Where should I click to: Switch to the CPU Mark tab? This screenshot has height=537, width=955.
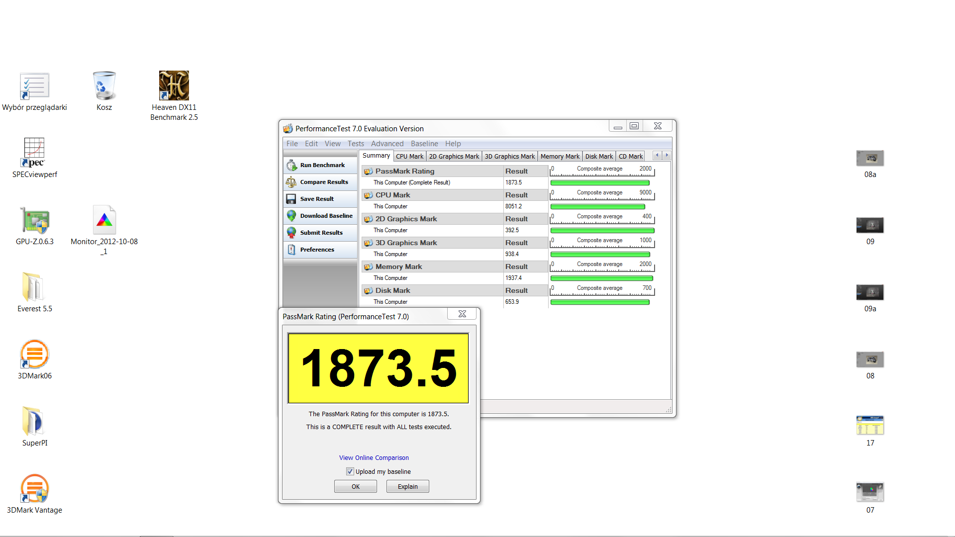409,156
